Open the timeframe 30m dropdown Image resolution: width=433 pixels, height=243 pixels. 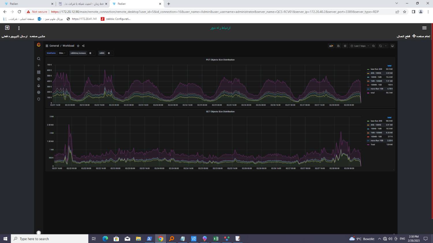click(62, 53)
